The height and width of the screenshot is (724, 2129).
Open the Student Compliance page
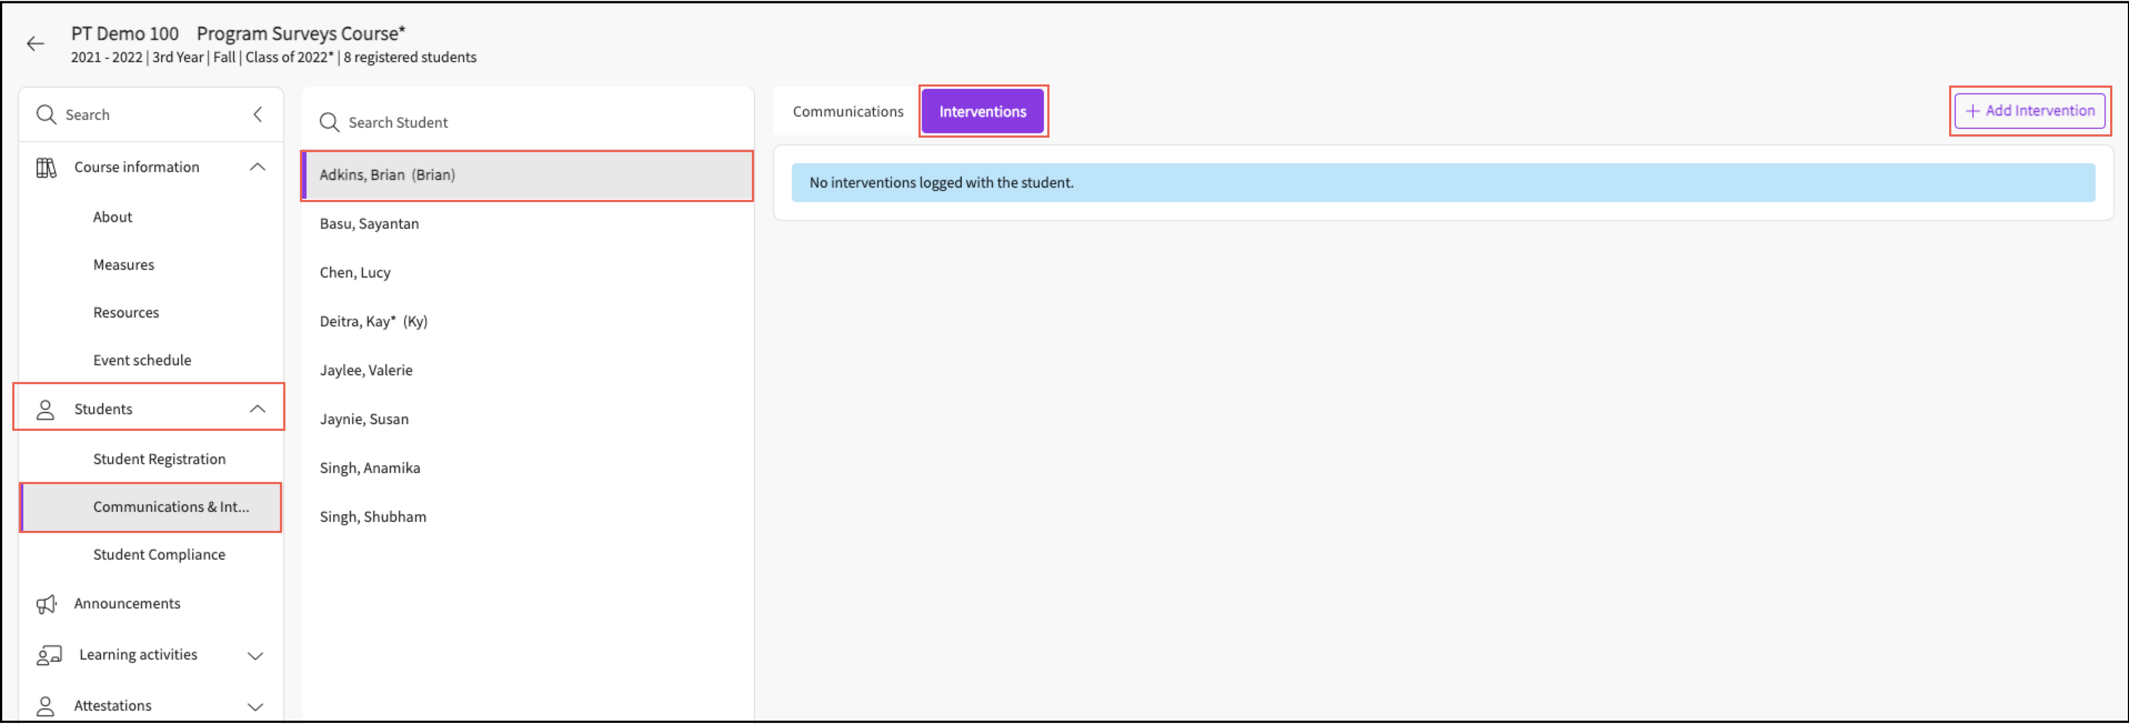click(x=159, y=555)
